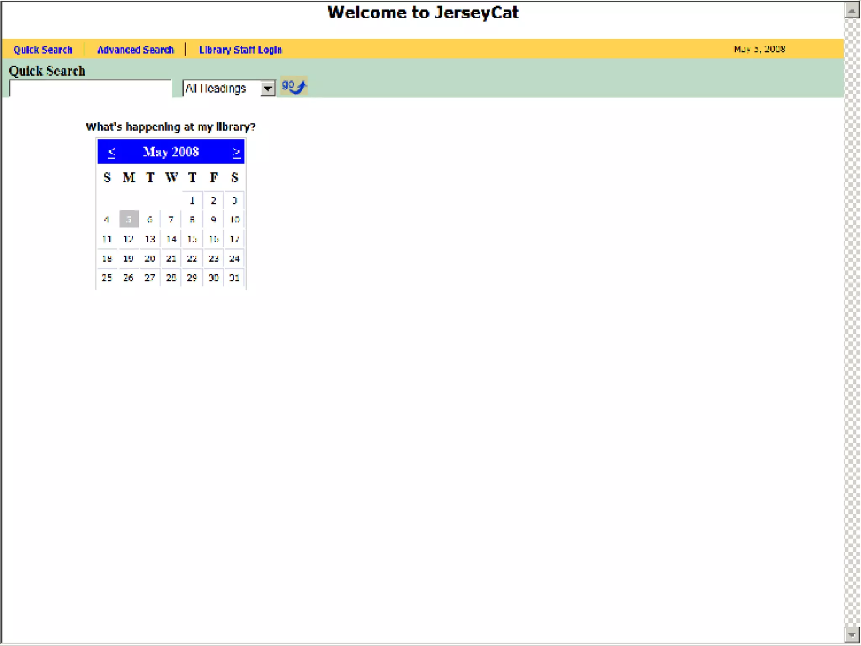Select May 9 on calendar
861x646 pixels.
point(214,219)
